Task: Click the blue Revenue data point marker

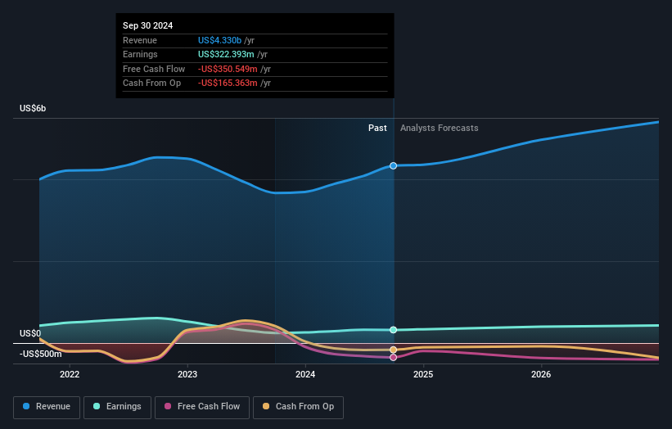Action: coord(393,166)
